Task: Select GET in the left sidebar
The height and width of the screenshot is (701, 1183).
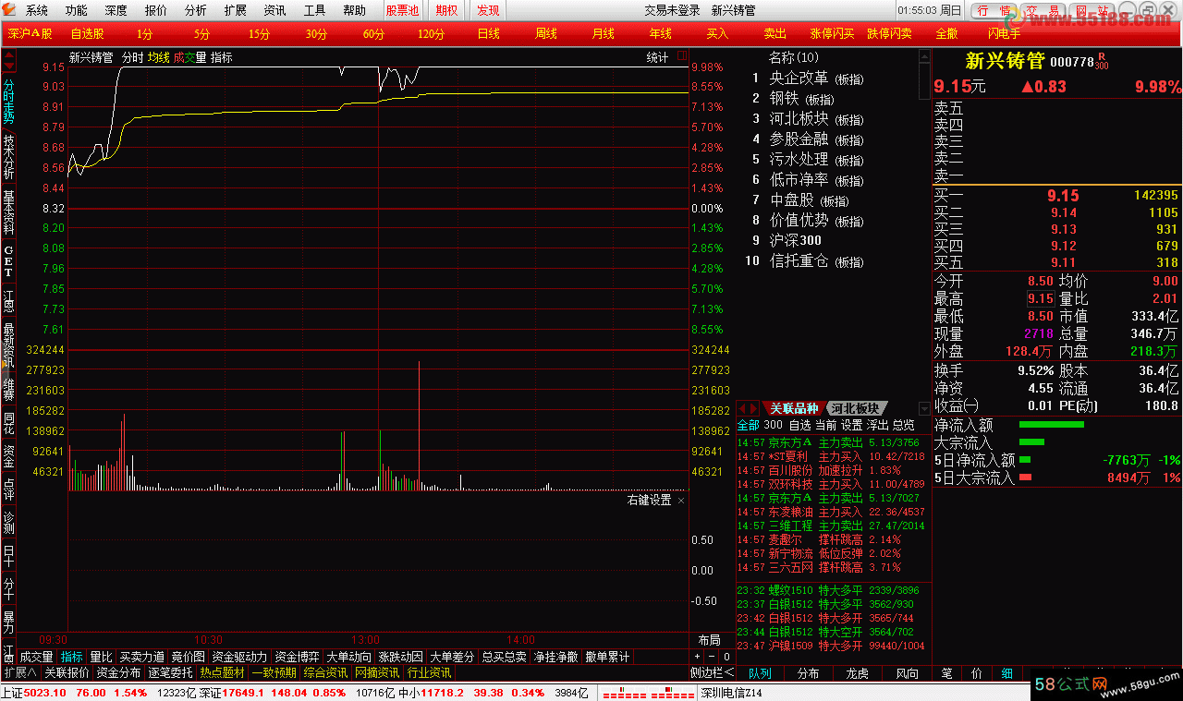Action: (8, 260)
